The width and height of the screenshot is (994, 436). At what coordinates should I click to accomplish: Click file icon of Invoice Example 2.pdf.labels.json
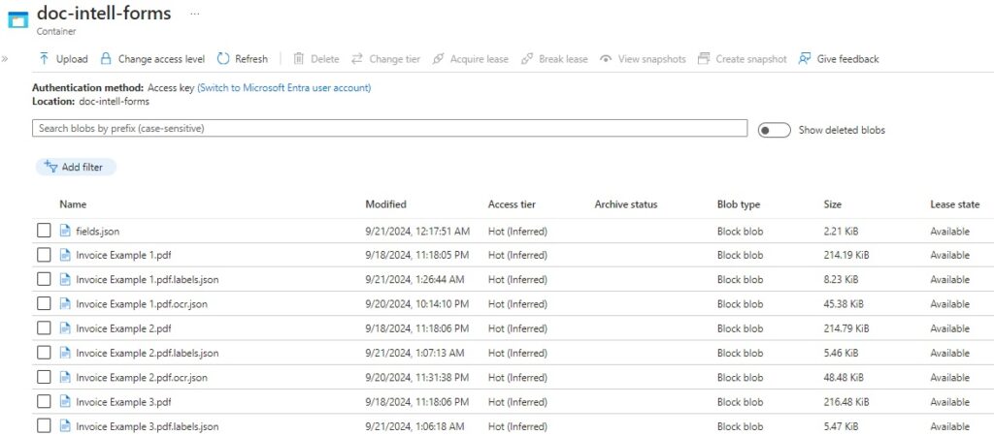coord(65,353)
